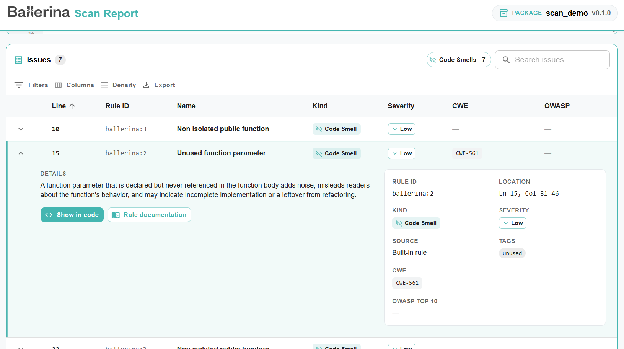Click the Name column header
The height and width of the screenshot is (349, 624).
coord(186,106)
